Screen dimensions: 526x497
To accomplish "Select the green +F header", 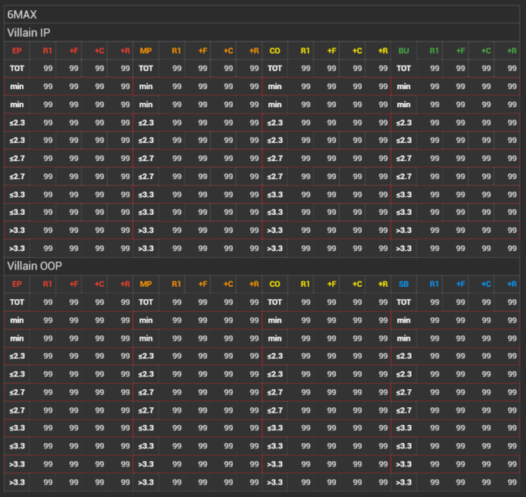I will coord(460,51).
